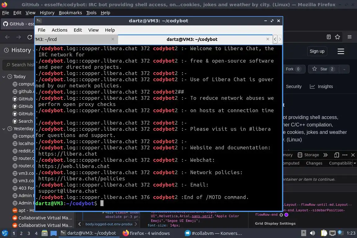Select the GitHub browser tab

pyautogui.click(x=18, y=24)
